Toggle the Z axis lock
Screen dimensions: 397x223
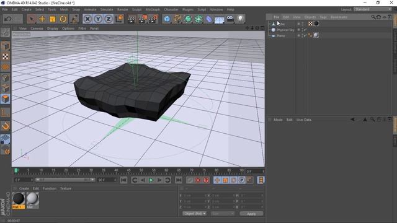coord(109,19)
